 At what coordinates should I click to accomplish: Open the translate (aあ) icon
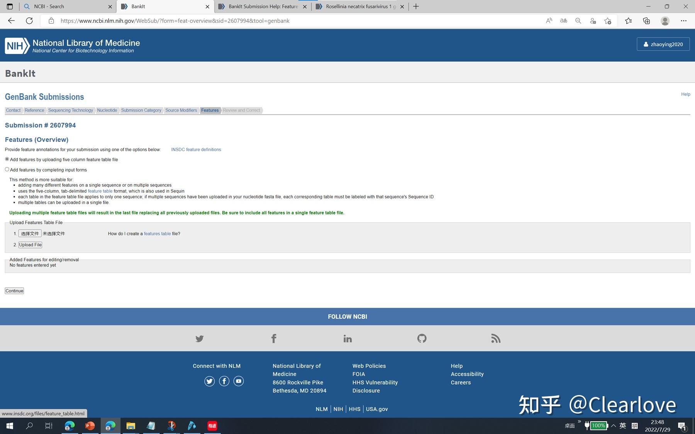pos(563,20)
